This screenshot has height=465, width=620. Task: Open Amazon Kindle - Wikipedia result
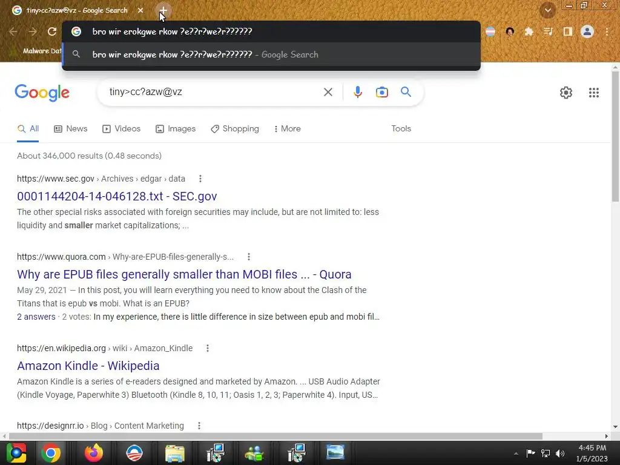(88, 366)
